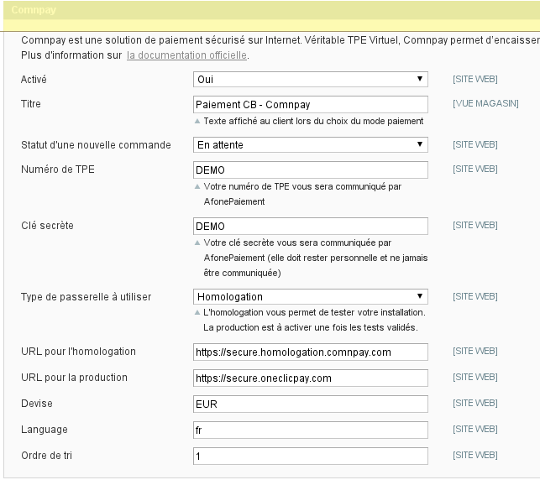Open the Activé dropdown

coord(310,80)
